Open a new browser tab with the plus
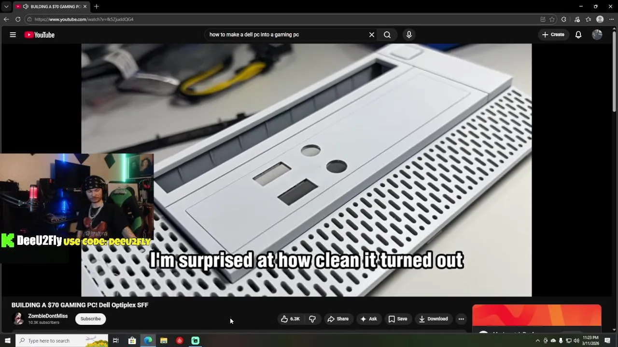This screenshot has height=347, width=618. [97, 6]
